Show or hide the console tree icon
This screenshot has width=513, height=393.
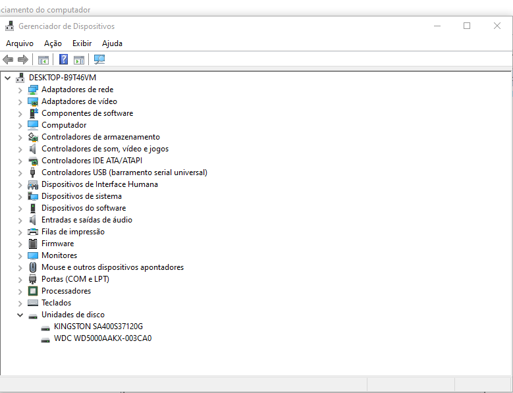(43, 60)
